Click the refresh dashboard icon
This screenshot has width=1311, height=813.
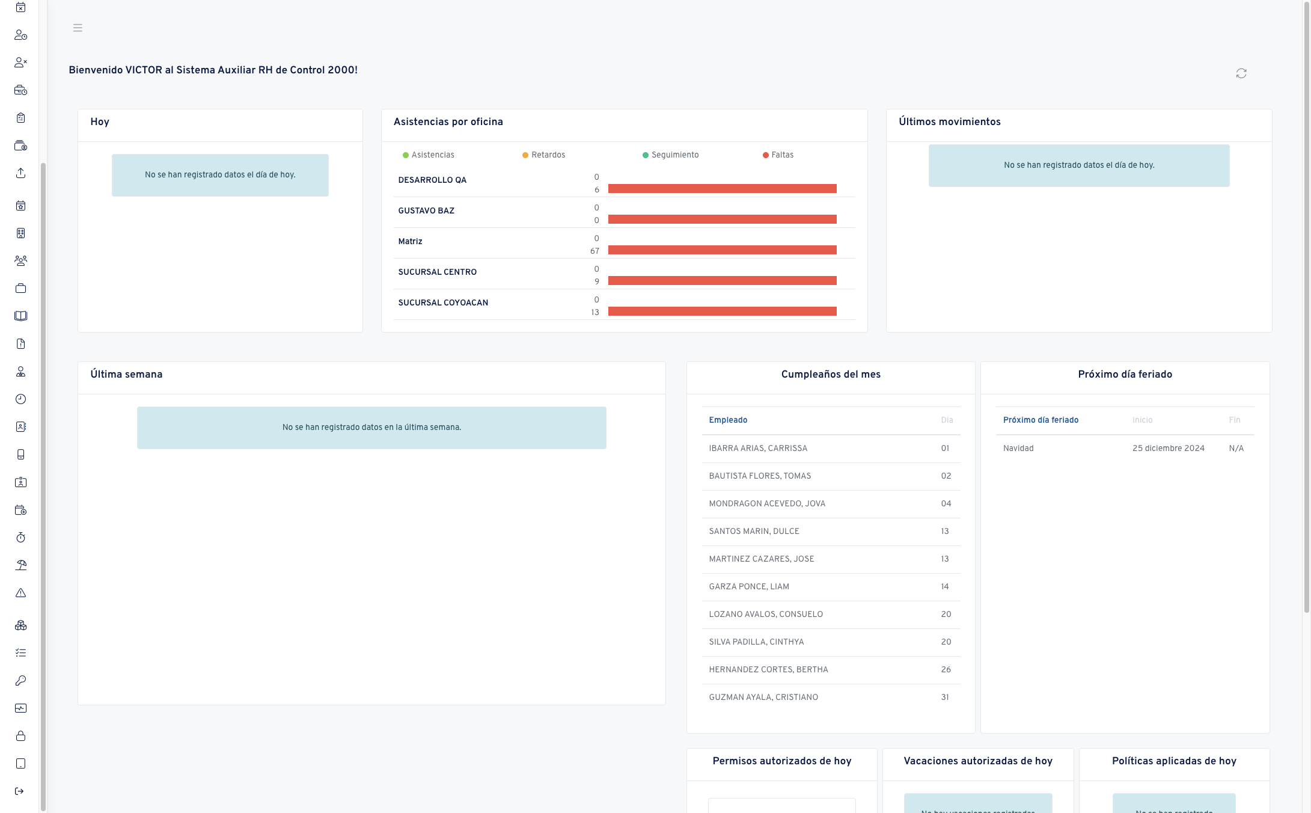(x=1241, y=73)
